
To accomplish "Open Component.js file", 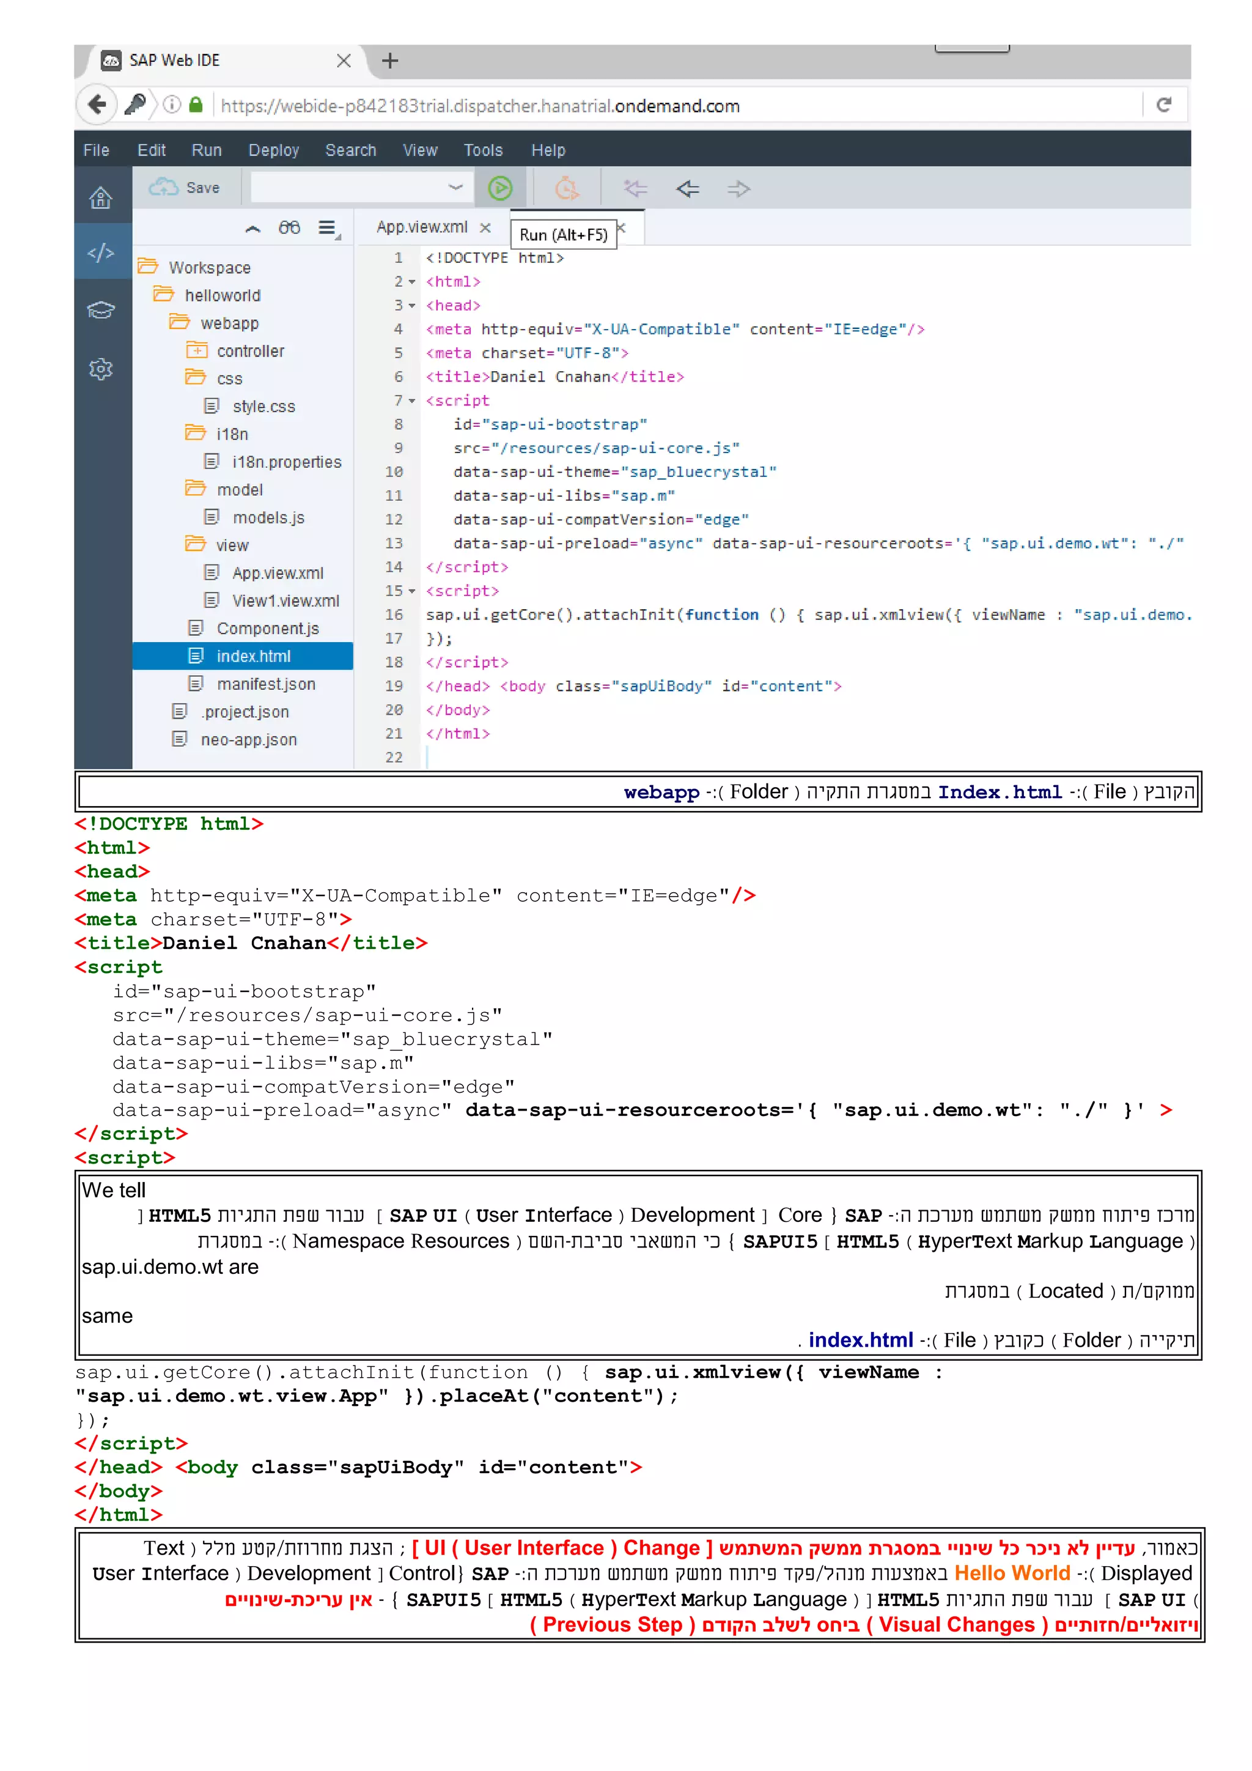I will point(268,629).
